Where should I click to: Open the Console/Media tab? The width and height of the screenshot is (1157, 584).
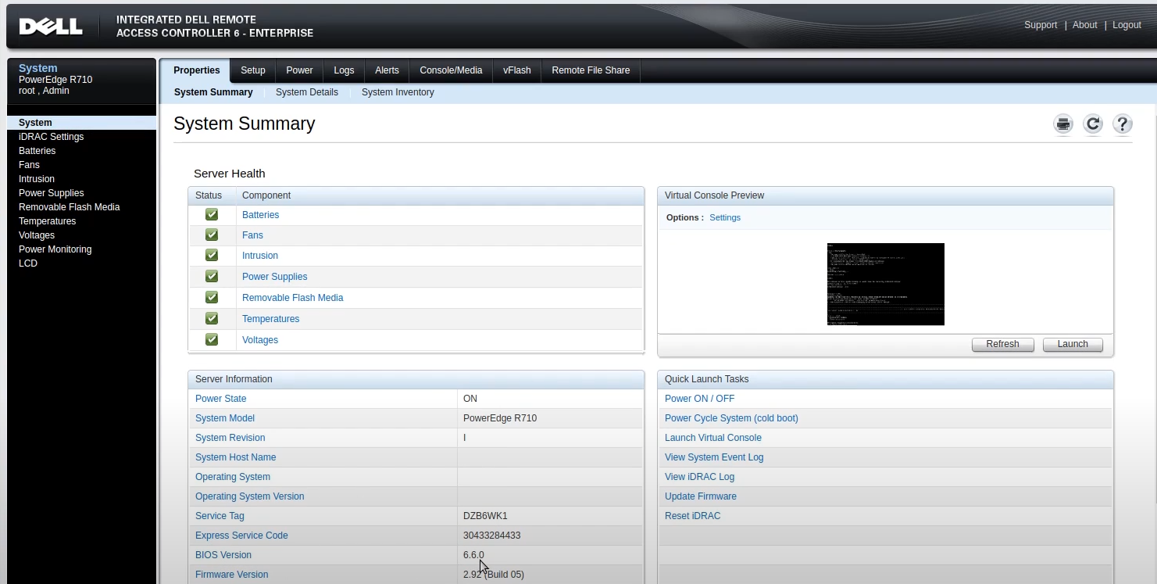(x=451, y=70)
